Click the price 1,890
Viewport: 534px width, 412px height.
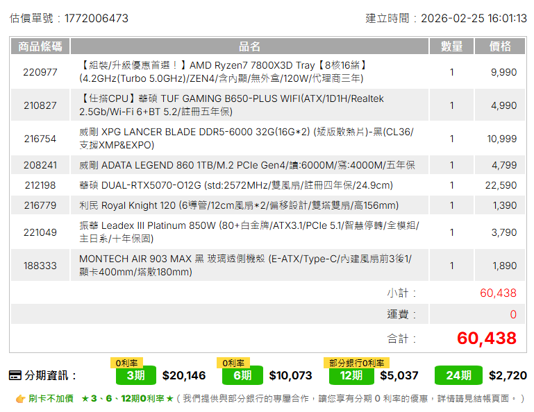click(x=505, y=266)
